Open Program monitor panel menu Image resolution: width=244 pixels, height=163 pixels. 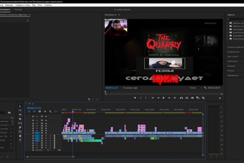[119, 15]
